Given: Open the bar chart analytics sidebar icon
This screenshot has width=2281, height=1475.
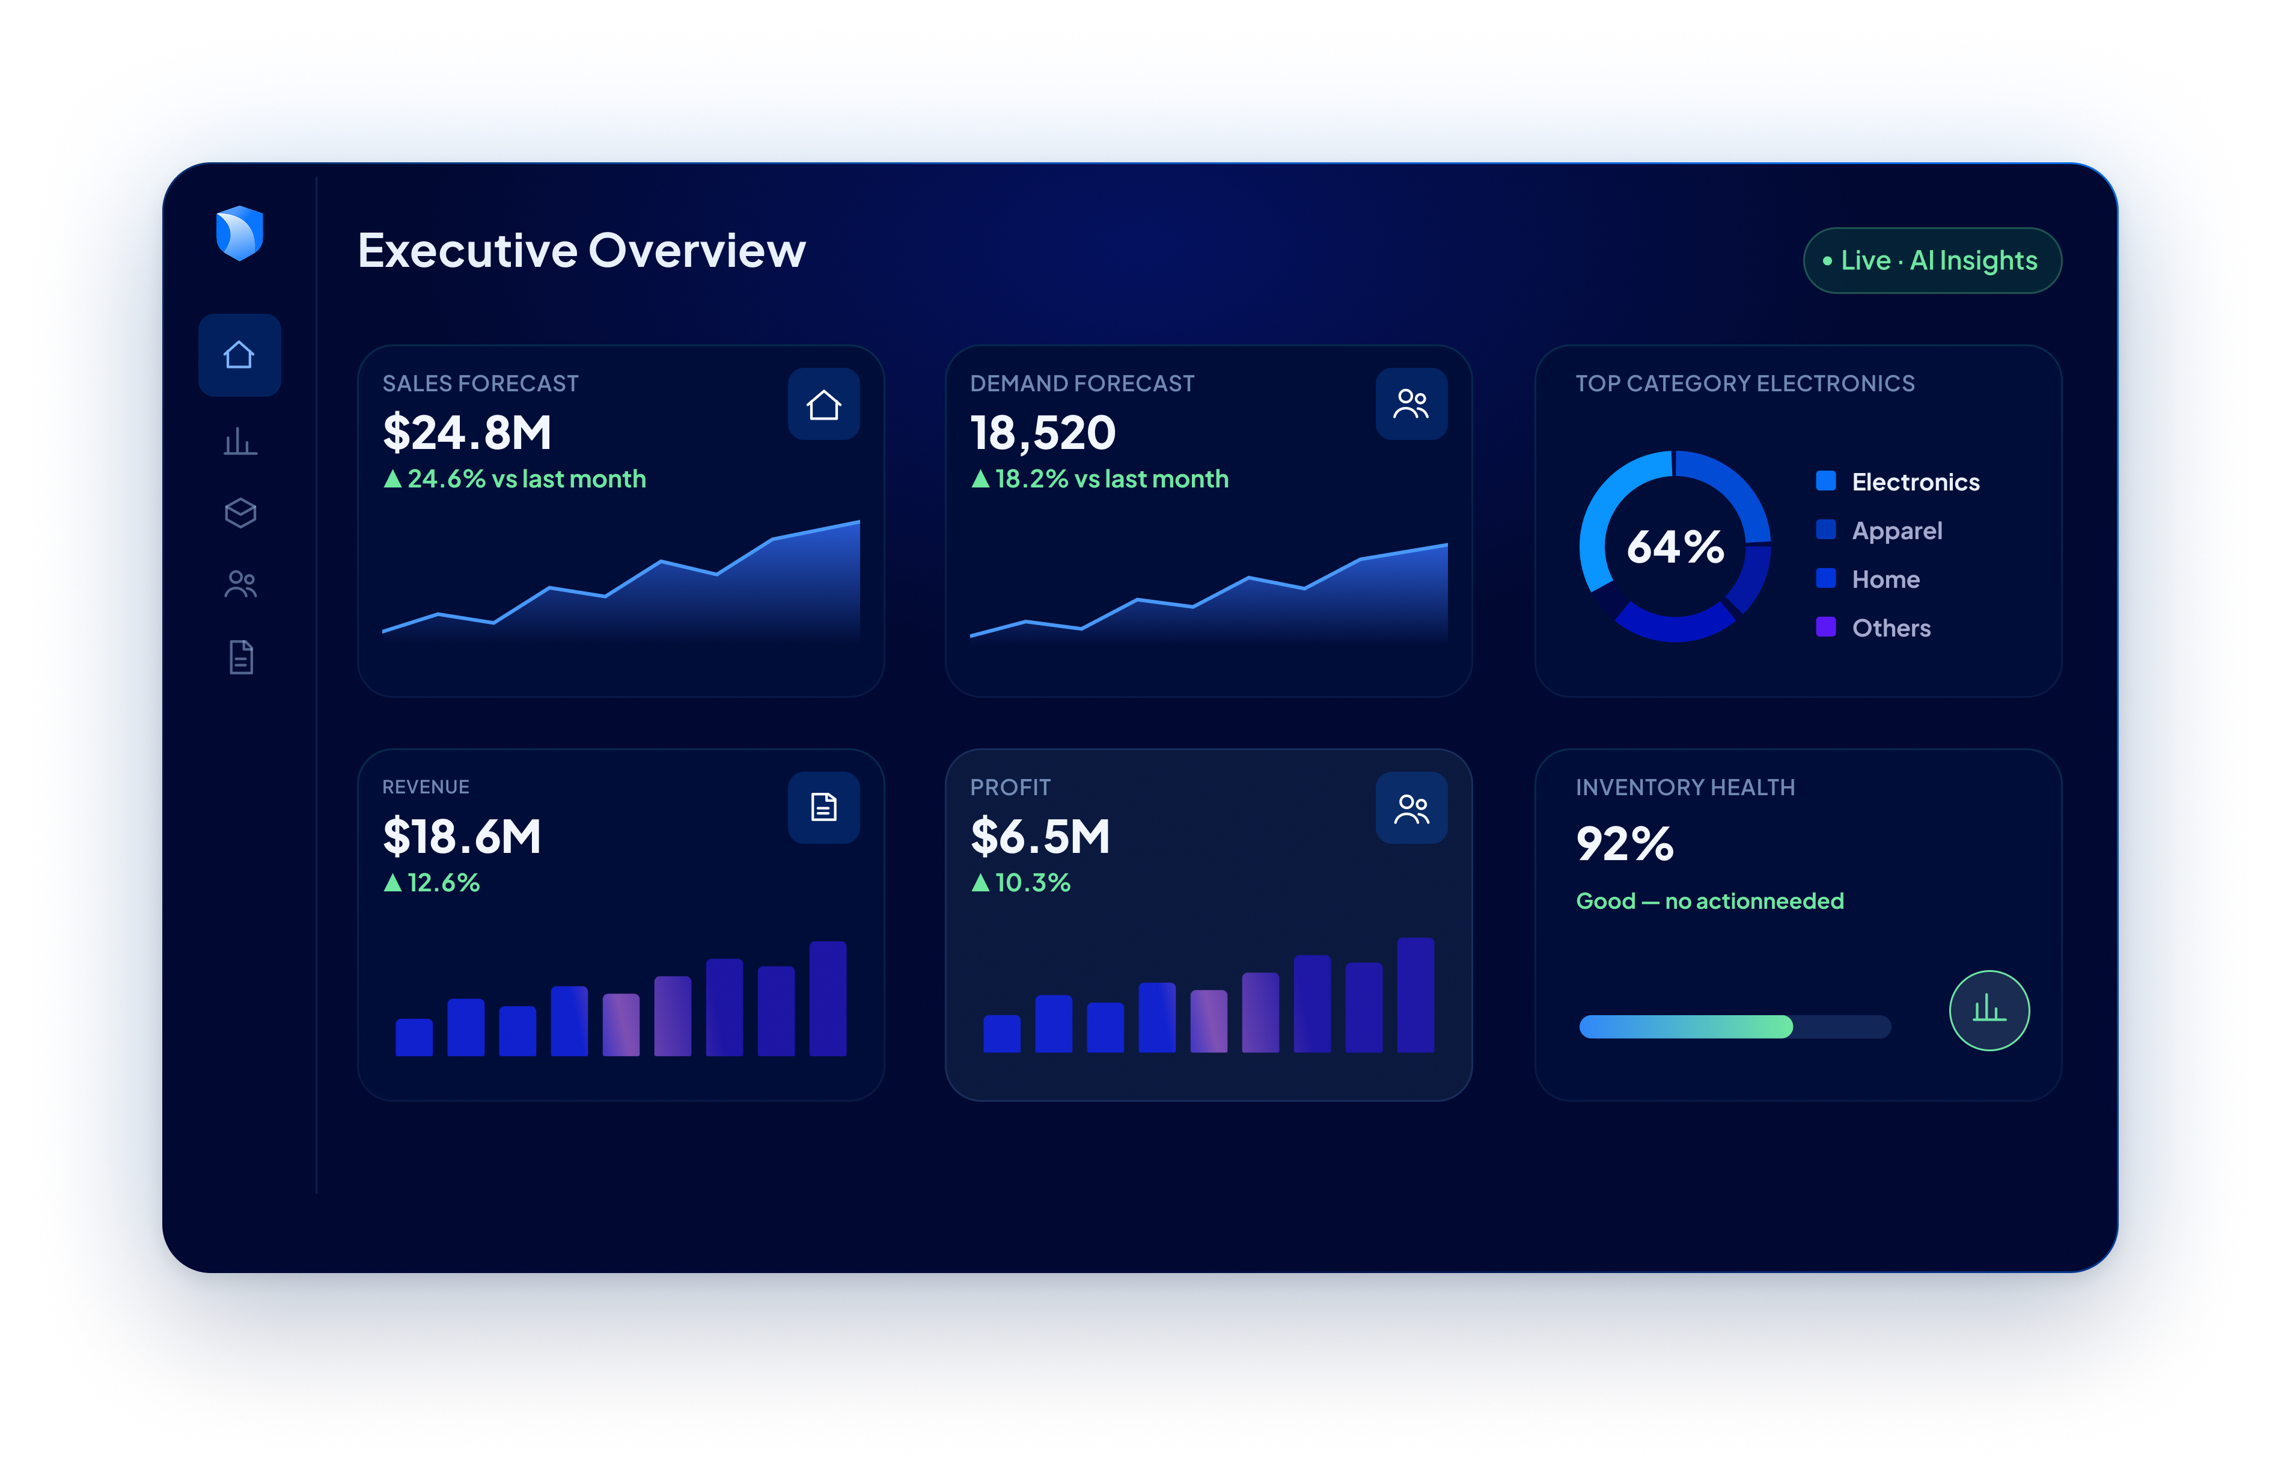Looking at the screenshot, I should [x=240, y=442].
